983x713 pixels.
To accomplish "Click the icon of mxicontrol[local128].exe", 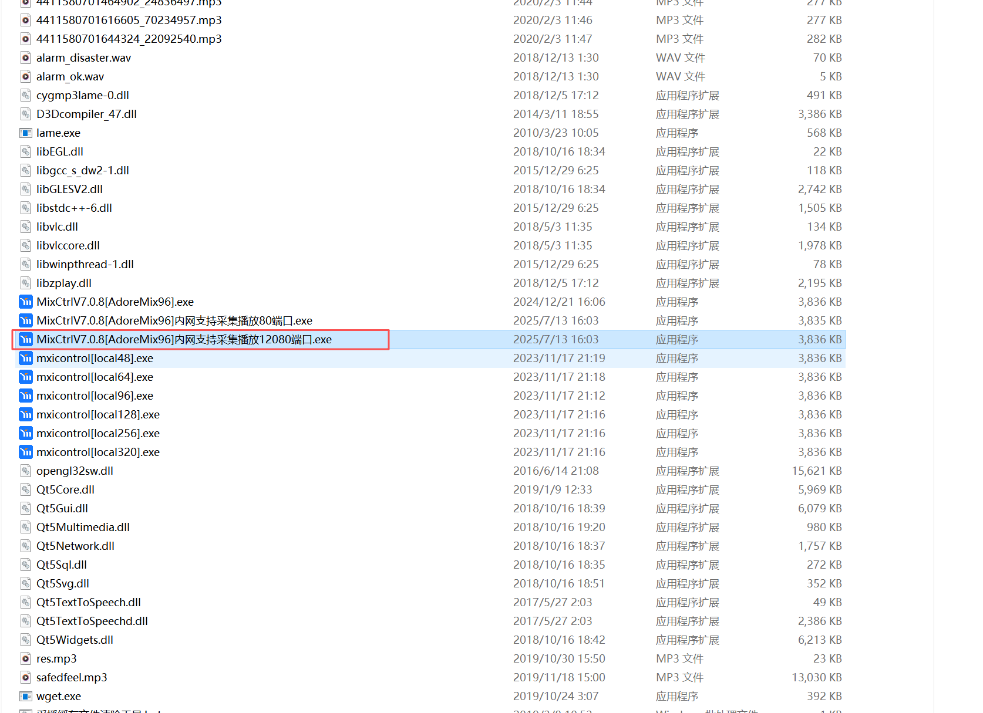I will [26, 415].
